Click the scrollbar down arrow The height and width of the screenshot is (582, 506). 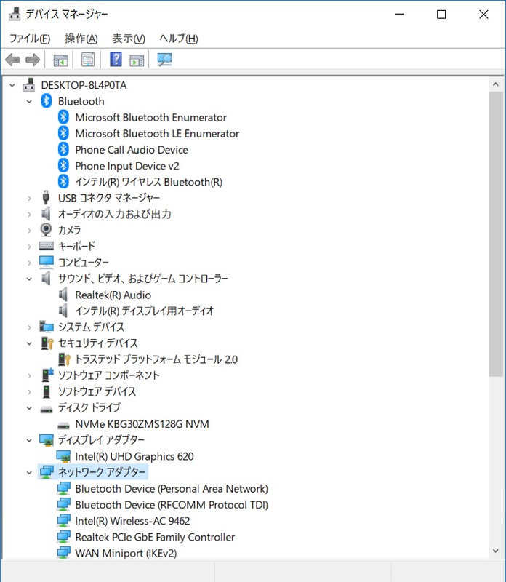pos(496,551)
